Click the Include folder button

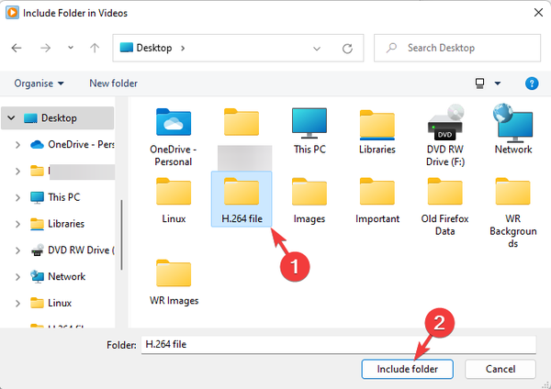(407, 369)
